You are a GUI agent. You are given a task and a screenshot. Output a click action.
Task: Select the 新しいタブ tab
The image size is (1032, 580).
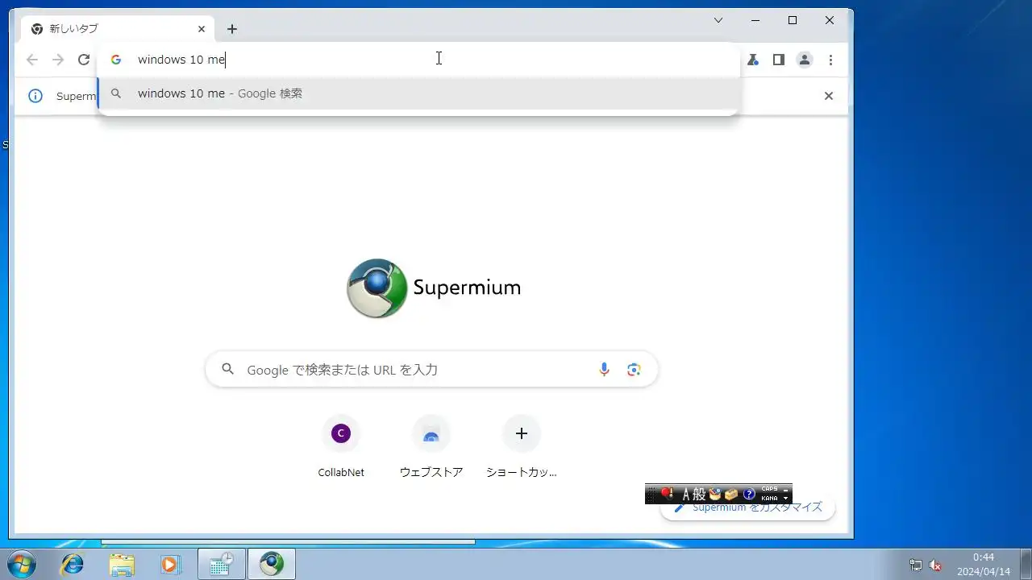[118, 29]
